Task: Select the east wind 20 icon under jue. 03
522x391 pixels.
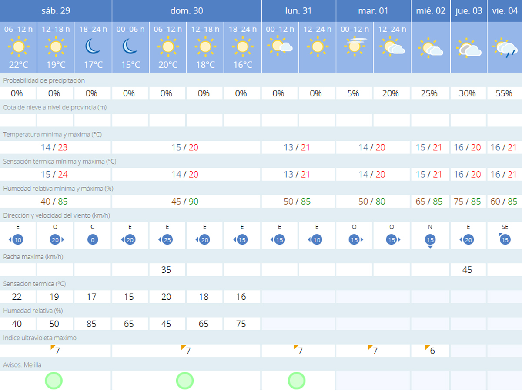Action: click(x=467, y=239)
